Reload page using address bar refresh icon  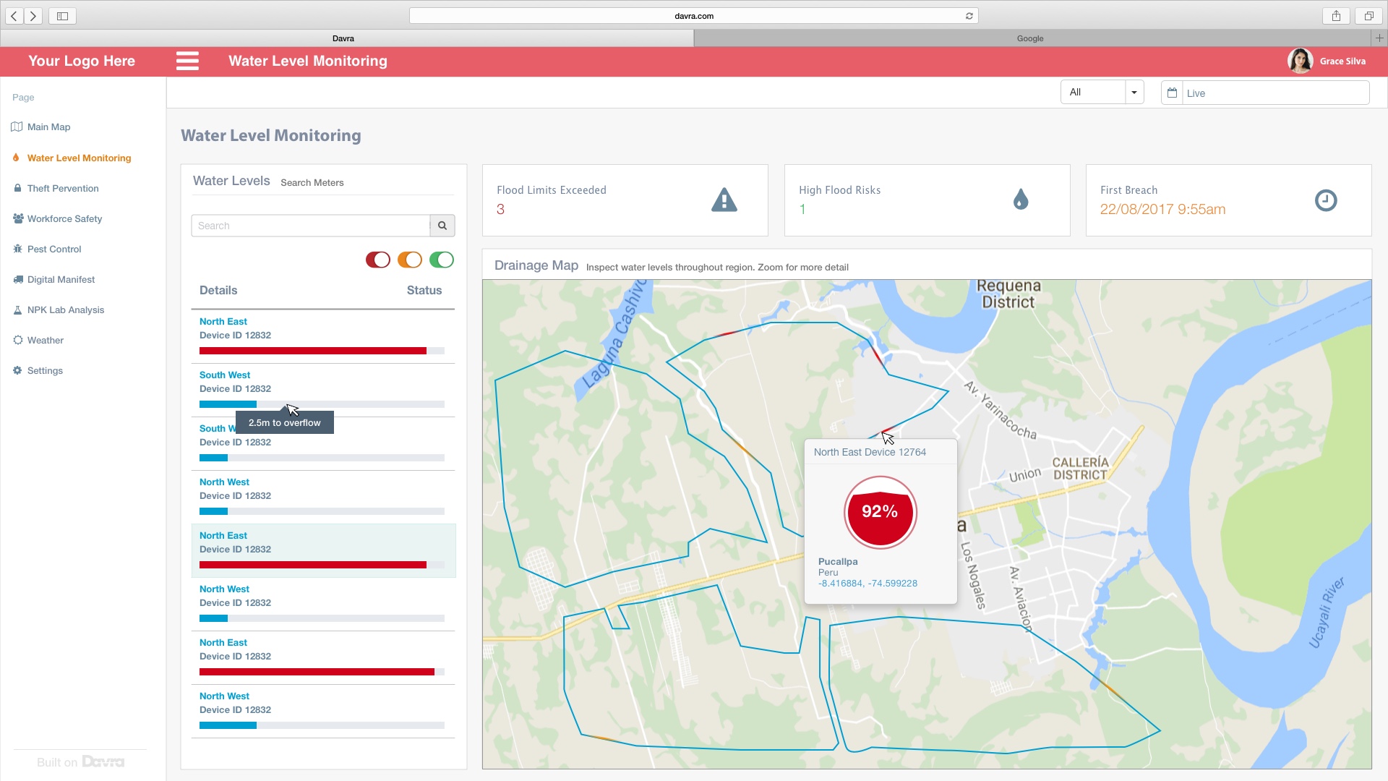[969, 16]
